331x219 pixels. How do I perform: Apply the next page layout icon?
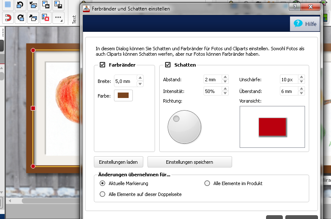(x=45, y=5)
